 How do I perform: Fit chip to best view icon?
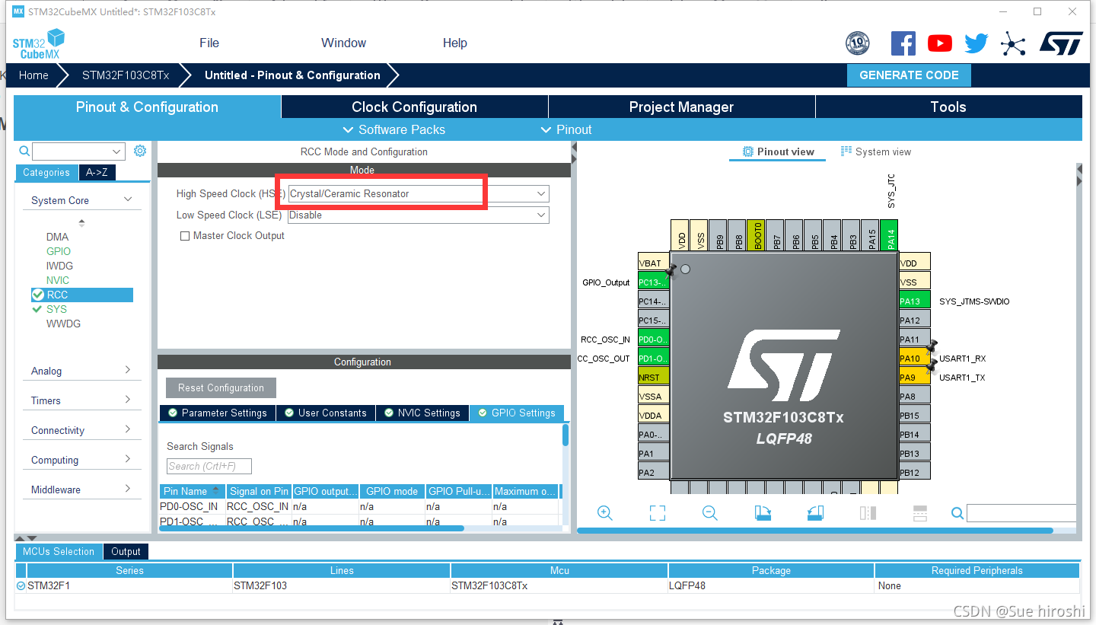click(x=658, y=513)
